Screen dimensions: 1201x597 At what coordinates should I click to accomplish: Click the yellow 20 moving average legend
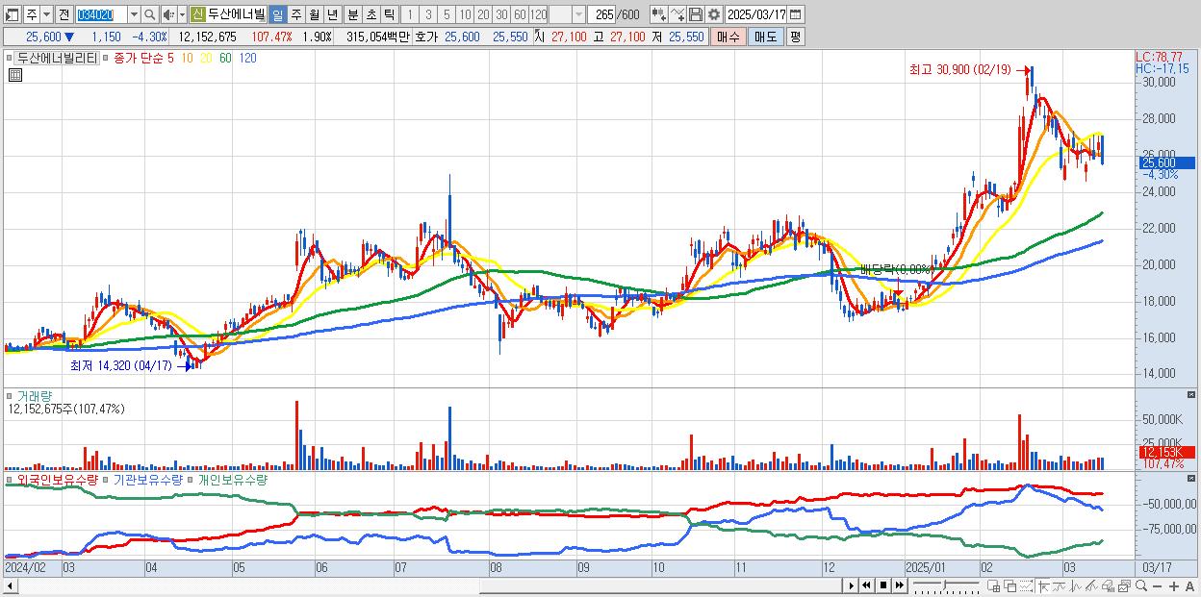point(206,58)
